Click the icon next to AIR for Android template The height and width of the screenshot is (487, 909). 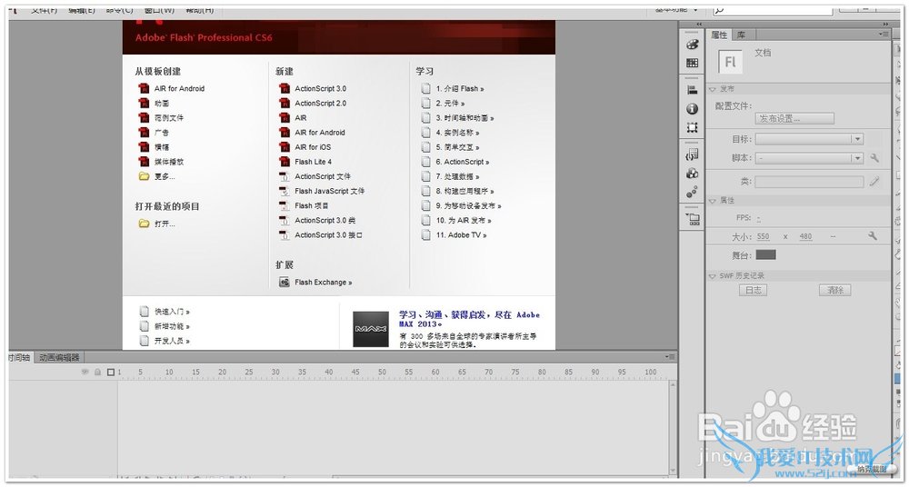[144, 88]
